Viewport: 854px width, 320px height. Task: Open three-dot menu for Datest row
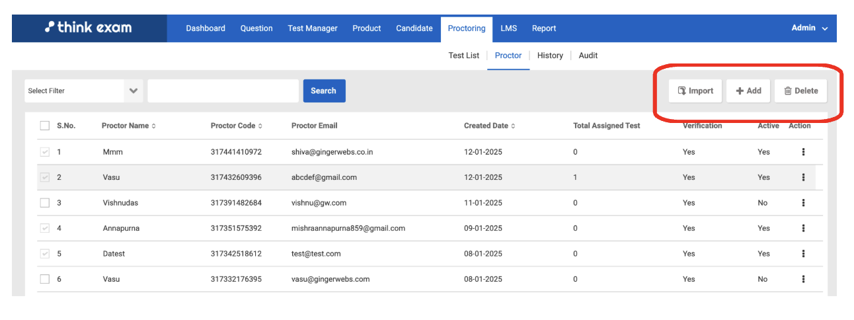(803, 253)
